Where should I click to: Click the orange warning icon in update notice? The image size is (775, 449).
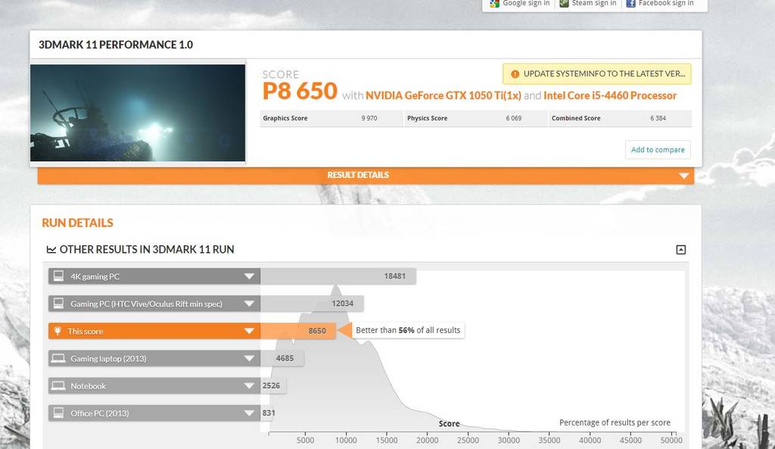[515, 74]
